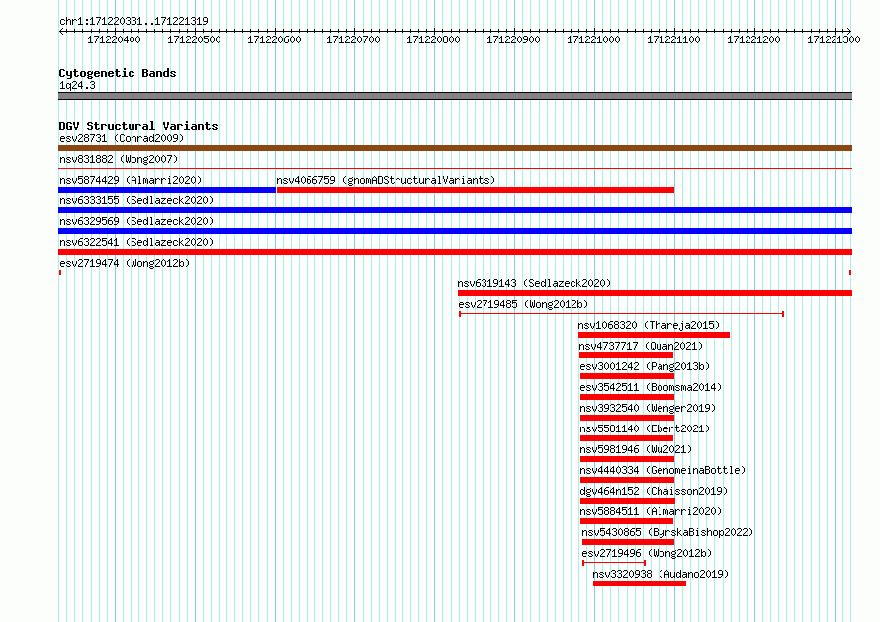
Task: Open nsv4066759 (gnomADStructuralVariants) label
Action: (386, 180)
